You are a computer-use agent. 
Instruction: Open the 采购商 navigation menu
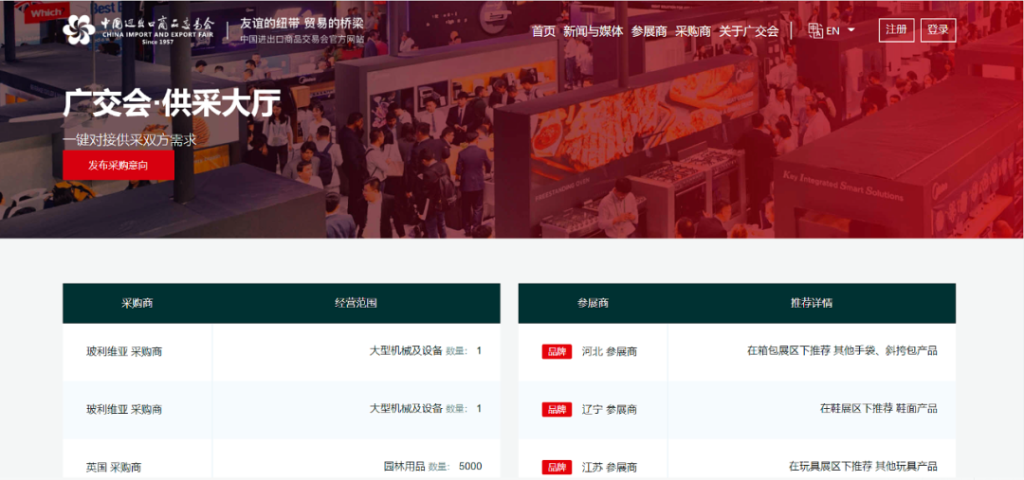pyautogui.click(x=693, y=30)
